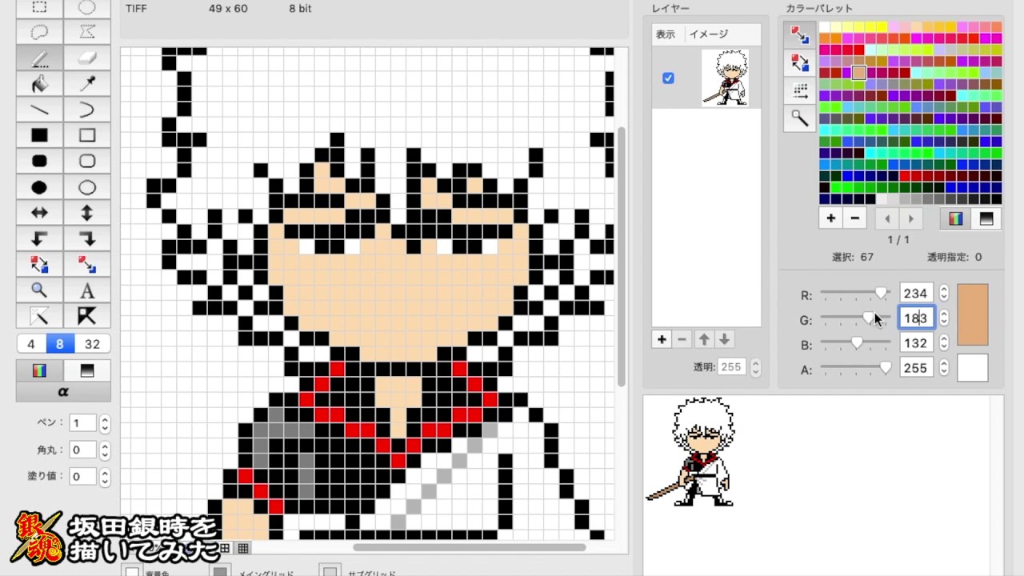1024x576 pixels.
Task: Go to the next palette page
Action: [910, 218]
